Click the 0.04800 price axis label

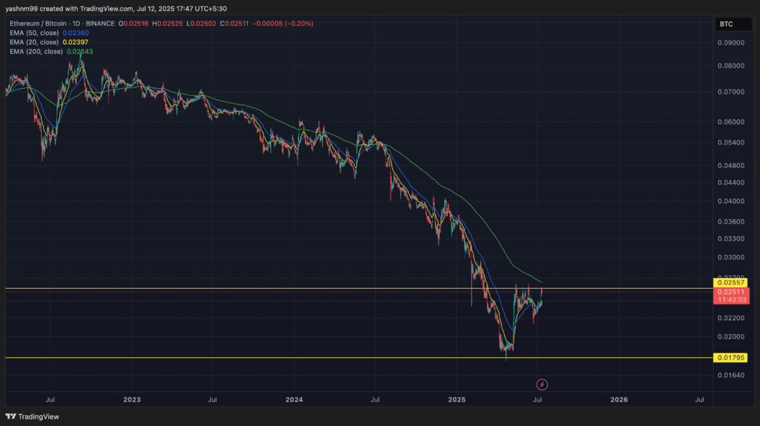click(x=731, y=165)
